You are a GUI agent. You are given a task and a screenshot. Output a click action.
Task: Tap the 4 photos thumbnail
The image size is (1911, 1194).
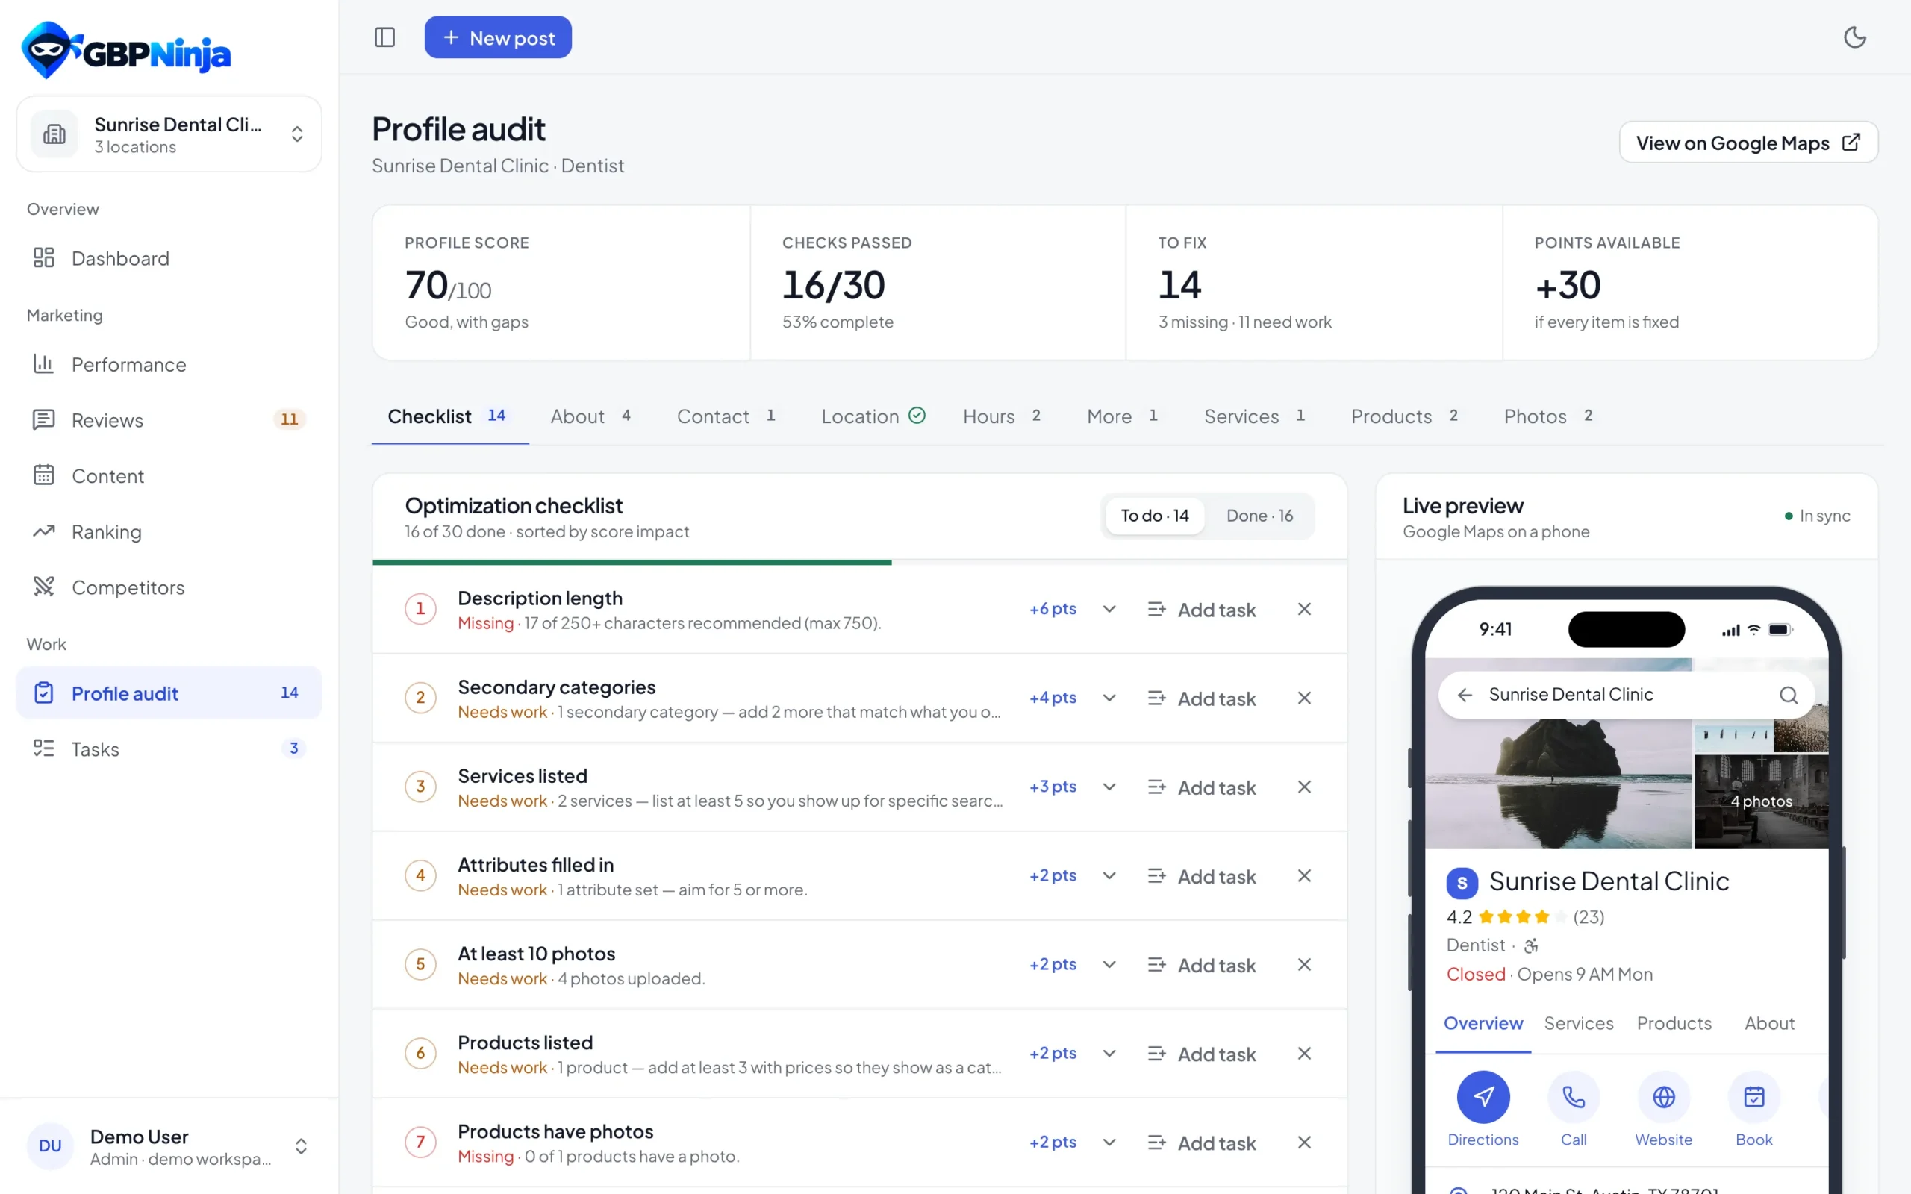[1761, 801]
